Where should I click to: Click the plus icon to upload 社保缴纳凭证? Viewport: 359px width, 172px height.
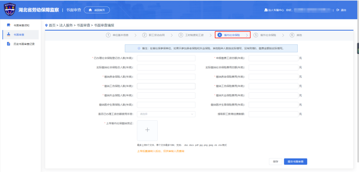coord(147,130)
